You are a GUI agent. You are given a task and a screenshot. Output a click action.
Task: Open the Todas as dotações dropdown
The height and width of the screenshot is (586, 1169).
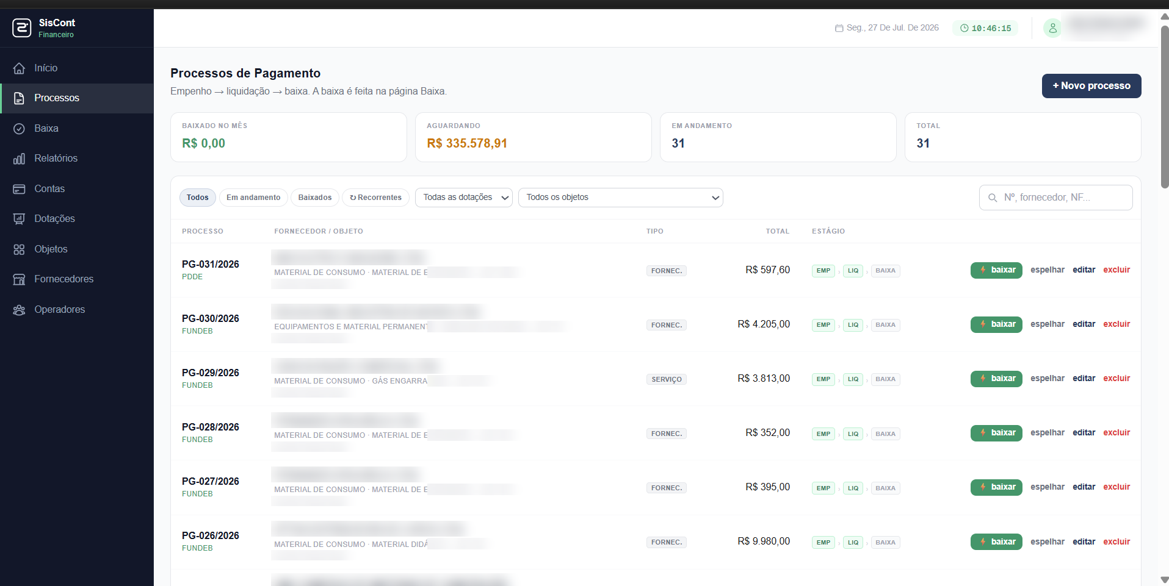pos(464,198)
